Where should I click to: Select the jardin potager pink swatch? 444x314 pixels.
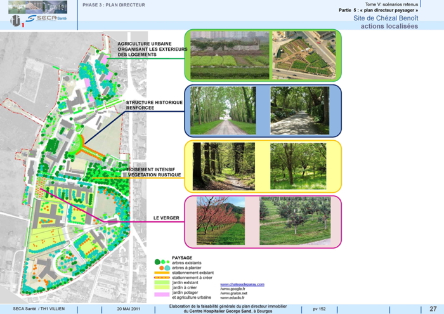tap(164, 293)
